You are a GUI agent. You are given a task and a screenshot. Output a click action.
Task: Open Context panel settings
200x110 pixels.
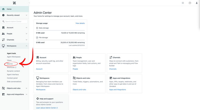coord(12,78)
